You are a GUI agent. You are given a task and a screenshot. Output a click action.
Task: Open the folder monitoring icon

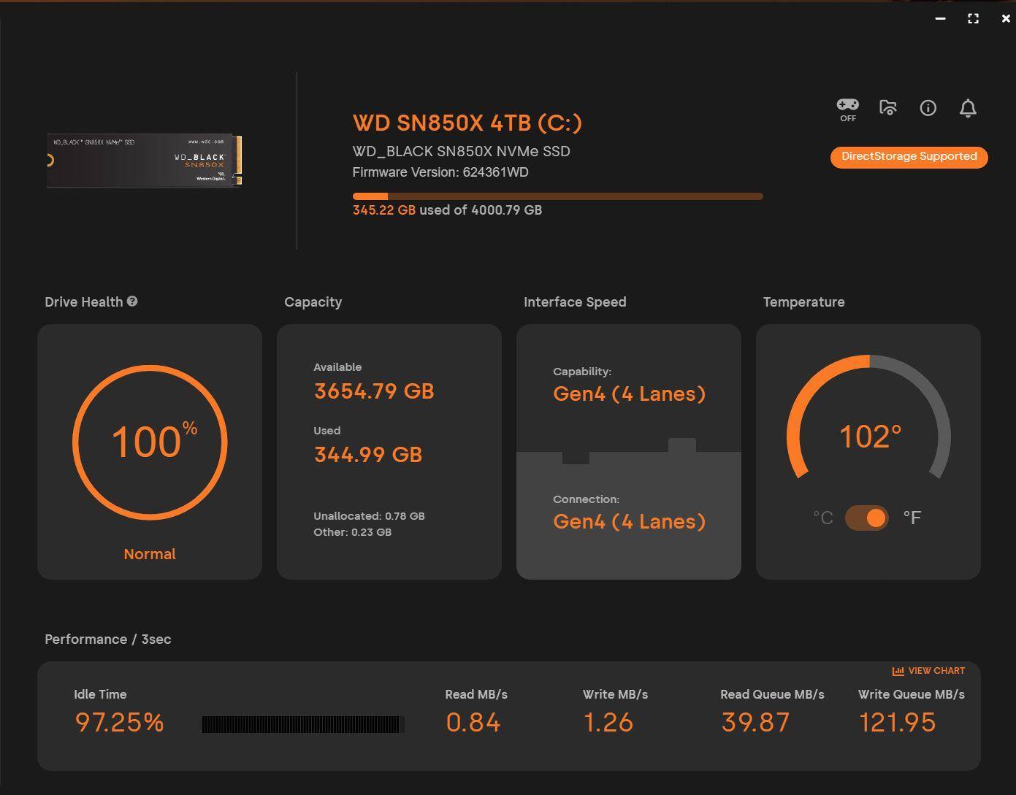coord(887,108)
